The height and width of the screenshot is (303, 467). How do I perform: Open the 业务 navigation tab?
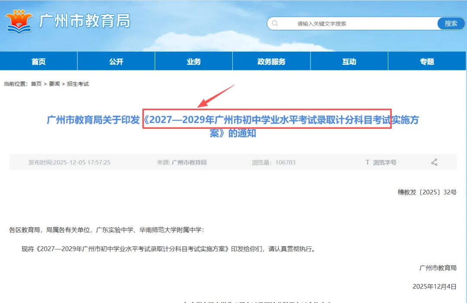click(x=194, y=61)
